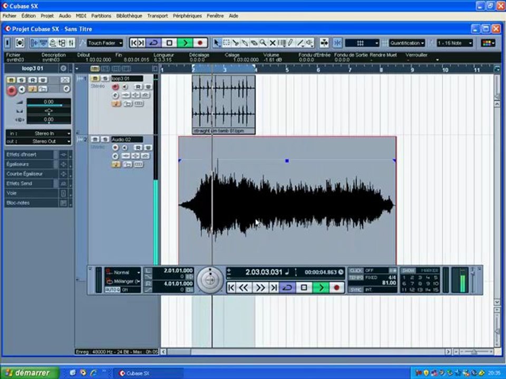The height and width of the screenshot is (379, 506).
Task: Show the Inspector panel icon
Action: (x=34, y=43)
